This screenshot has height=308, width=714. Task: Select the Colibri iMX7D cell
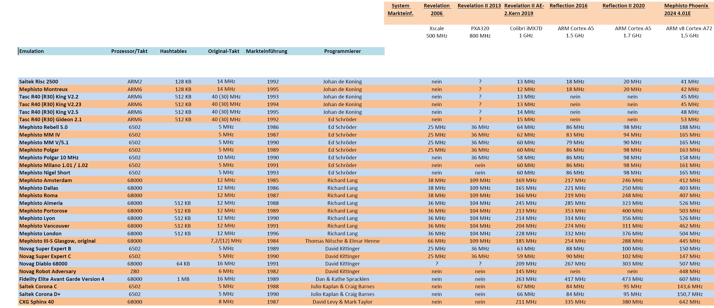[526, 28]
